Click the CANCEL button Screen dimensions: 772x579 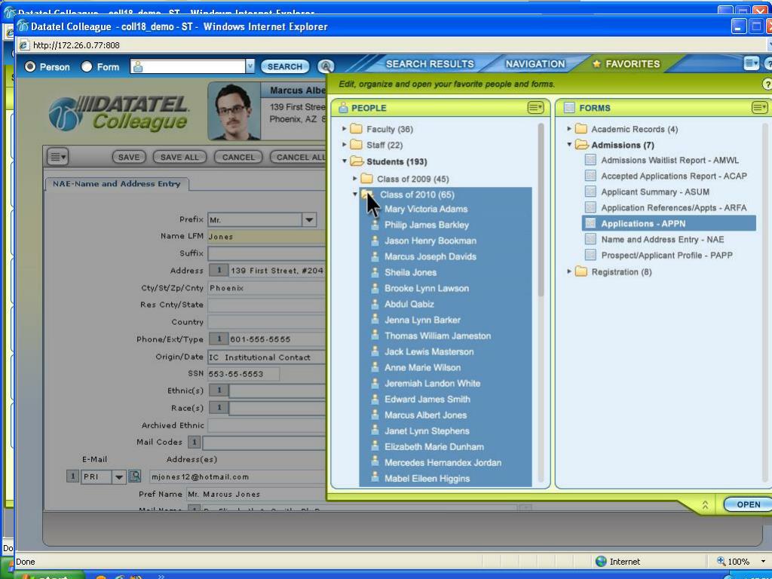click(x=238, y=157)
